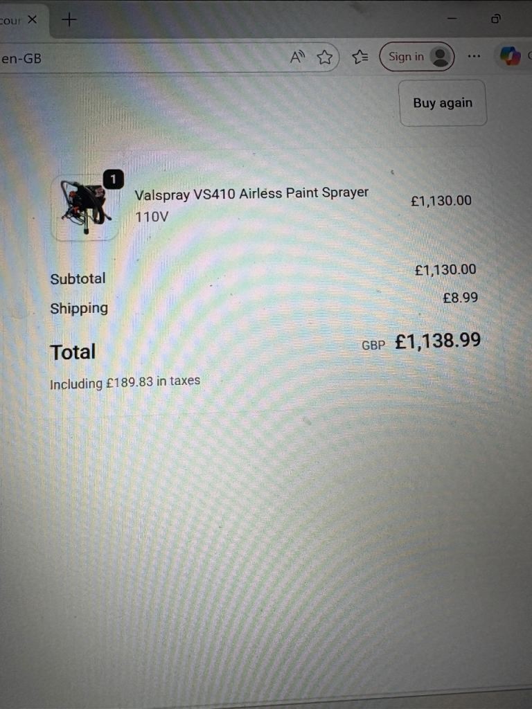Viewport: 532px width, 709px height.
Task: Minimize the browser window
Action: tap(452, 19)
